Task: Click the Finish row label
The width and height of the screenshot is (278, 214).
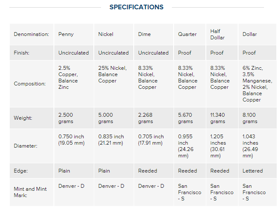Action: 22,53
